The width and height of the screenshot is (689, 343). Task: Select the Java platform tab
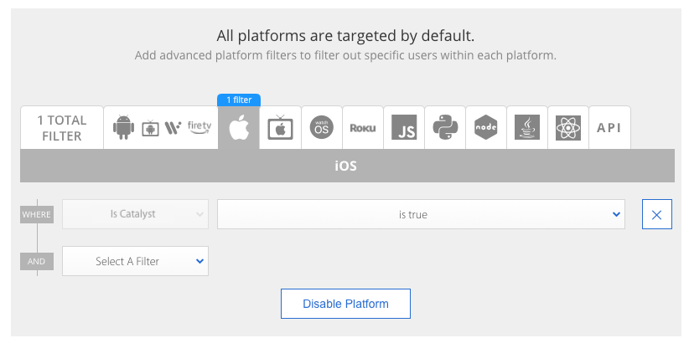(527, 128)
